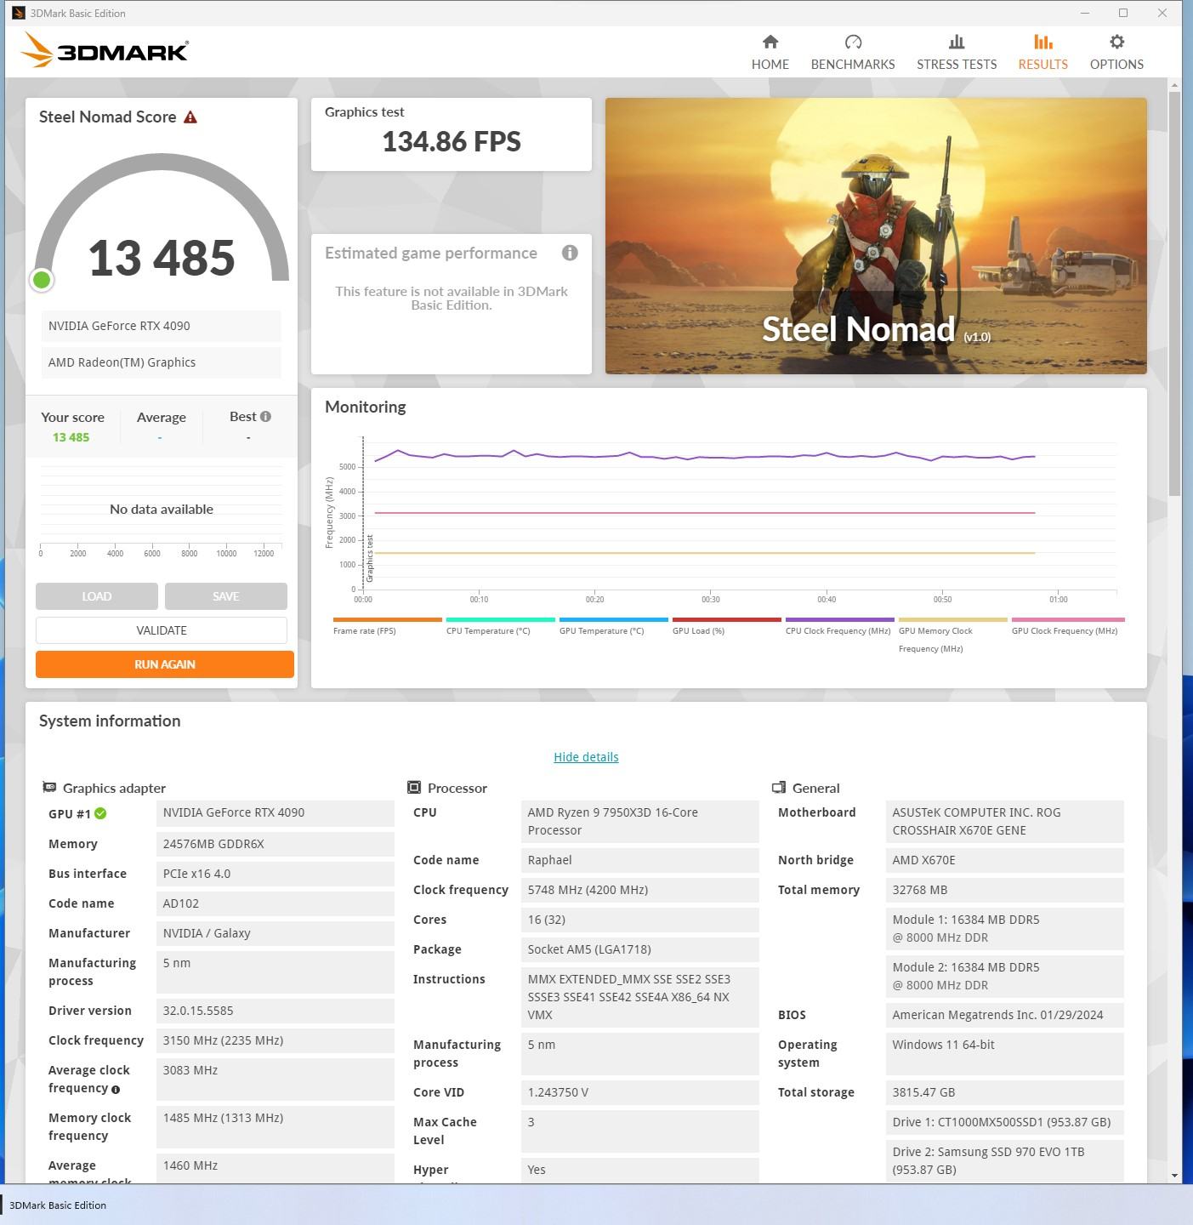Image resolution: width=1193 pixels, height=1225 pixels.
Task: Click the info icon next to Best
Action: pyautogui.click(x=265, y=417)
